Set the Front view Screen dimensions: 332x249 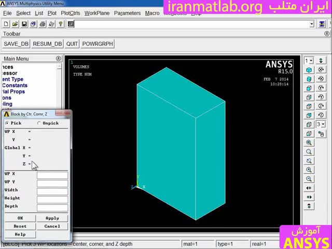[x=309, y=88]
